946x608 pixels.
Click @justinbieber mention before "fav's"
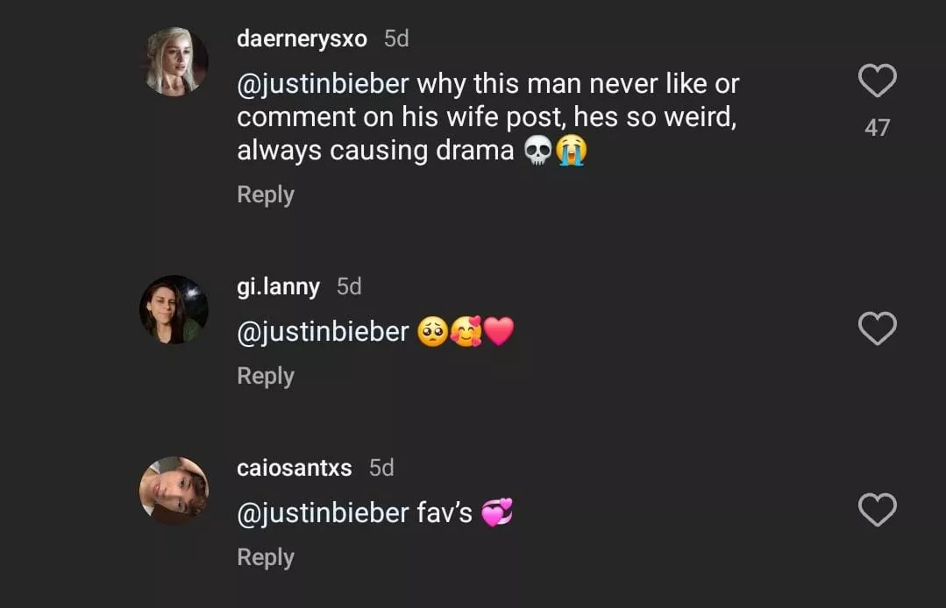pos(323,513)
